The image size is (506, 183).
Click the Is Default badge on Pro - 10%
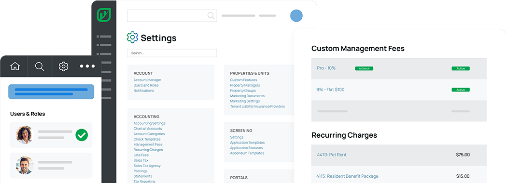tap(364, 68)
